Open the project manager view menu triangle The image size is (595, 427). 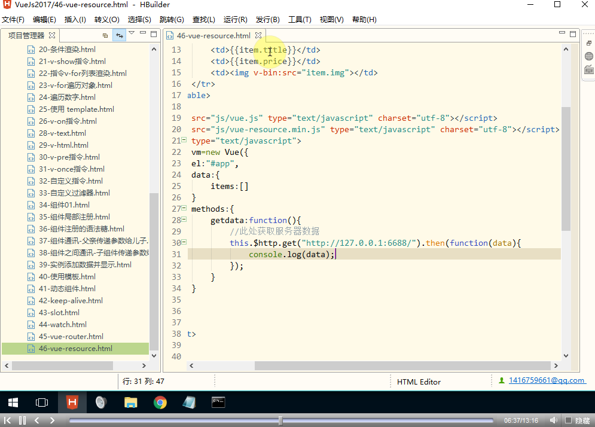(132, 33)
